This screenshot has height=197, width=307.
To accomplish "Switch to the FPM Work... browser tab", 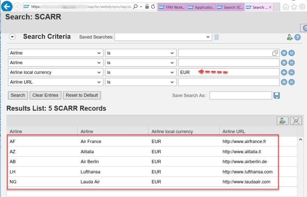I will pos(172,7).
